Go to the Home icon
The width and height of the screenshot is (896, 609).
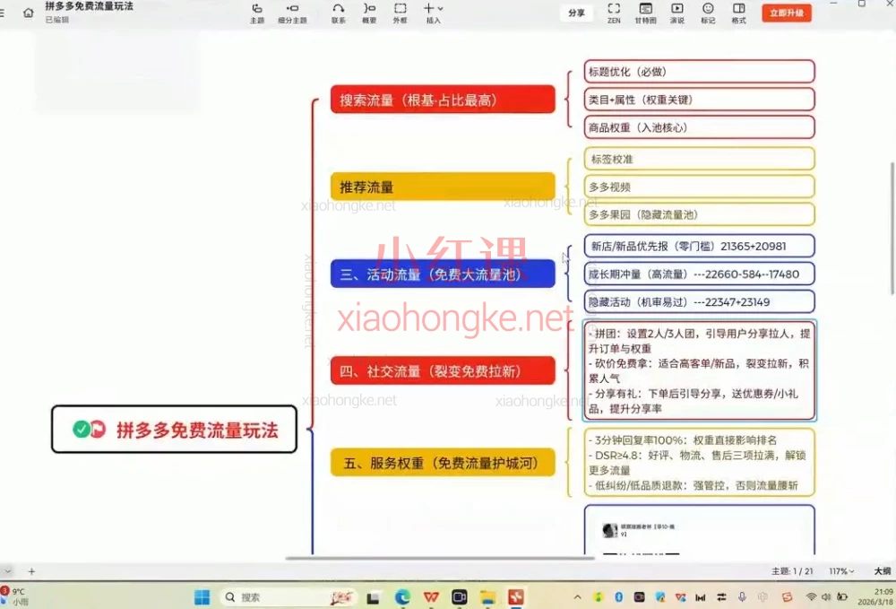tap(28, 12)
